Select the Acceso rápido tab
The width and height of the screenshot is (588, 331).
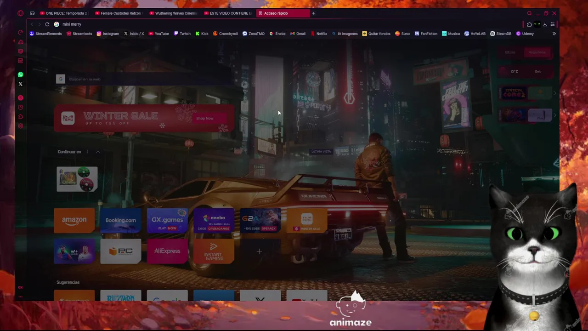pos(283,13)
